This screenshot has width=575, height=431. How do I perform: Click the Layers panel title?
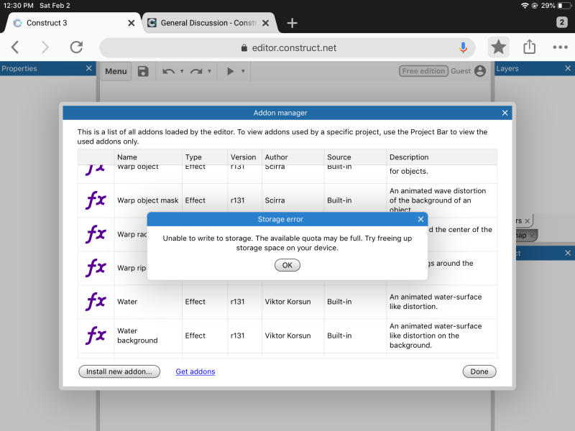507,68
